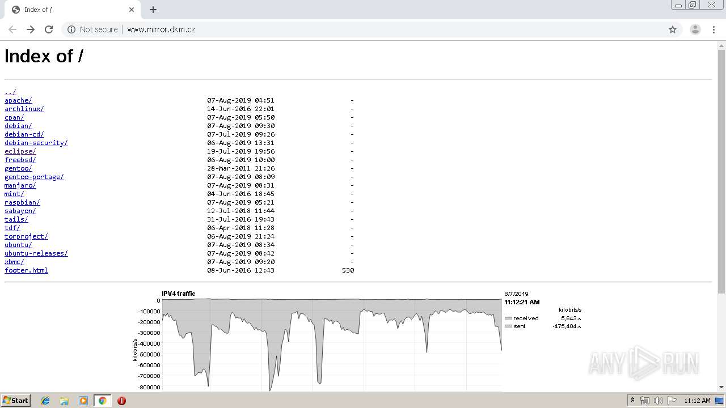Open the footer.html file link
Viewport: 726px width, 408px height.
pos(26,270)
